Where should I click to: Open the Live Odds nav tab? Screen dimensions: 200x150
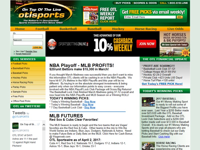click(x=175, y=29)
